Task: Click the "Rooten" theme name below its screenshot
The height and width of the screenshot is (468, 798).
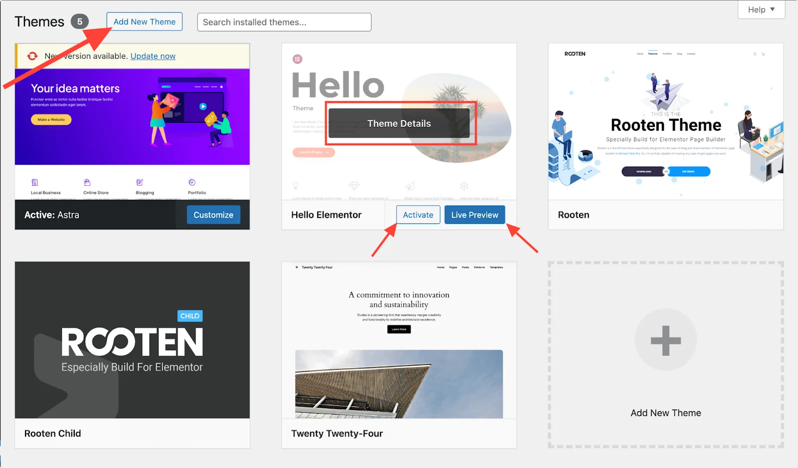Action: (574, 215)
